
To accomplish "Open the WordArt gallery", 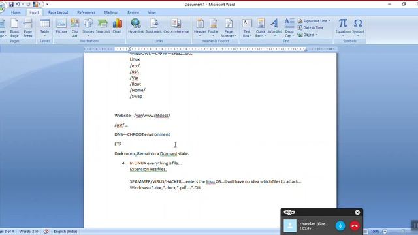I will [x=275, y=28].
